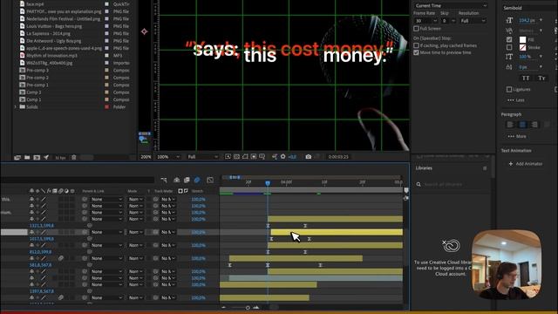Take snapshot with camera icon

coord(308,157)
